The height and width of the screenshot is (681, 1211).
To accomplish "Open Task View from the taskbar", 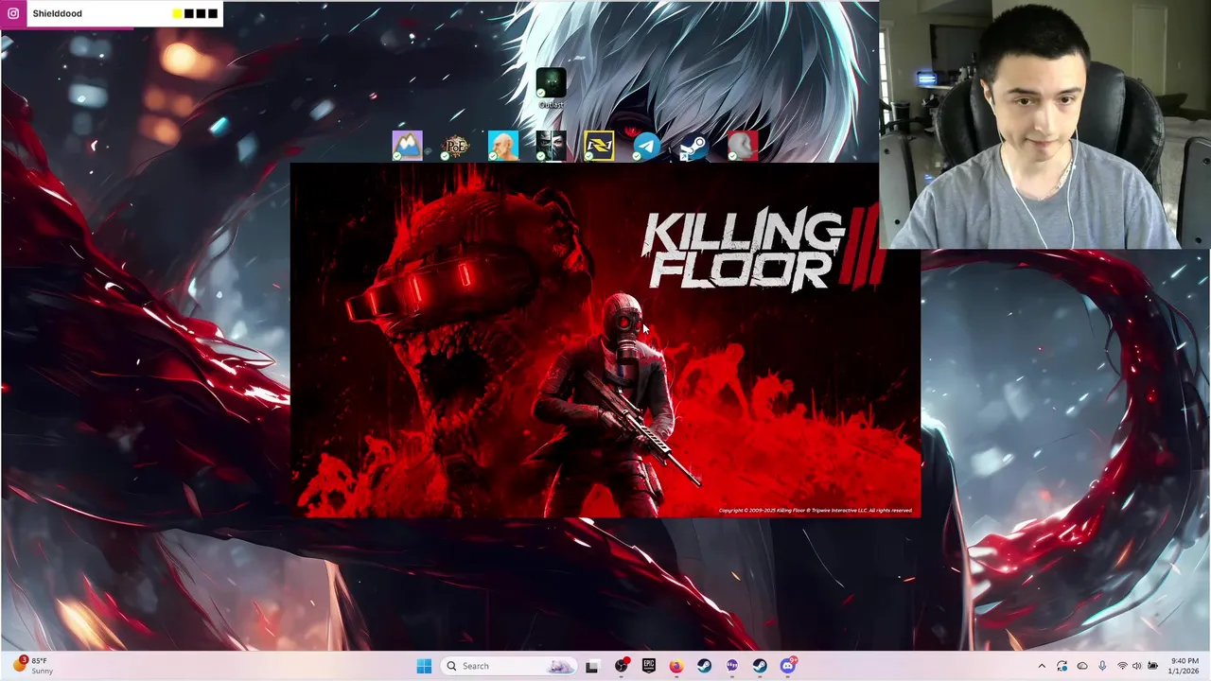I will [591, 666].
